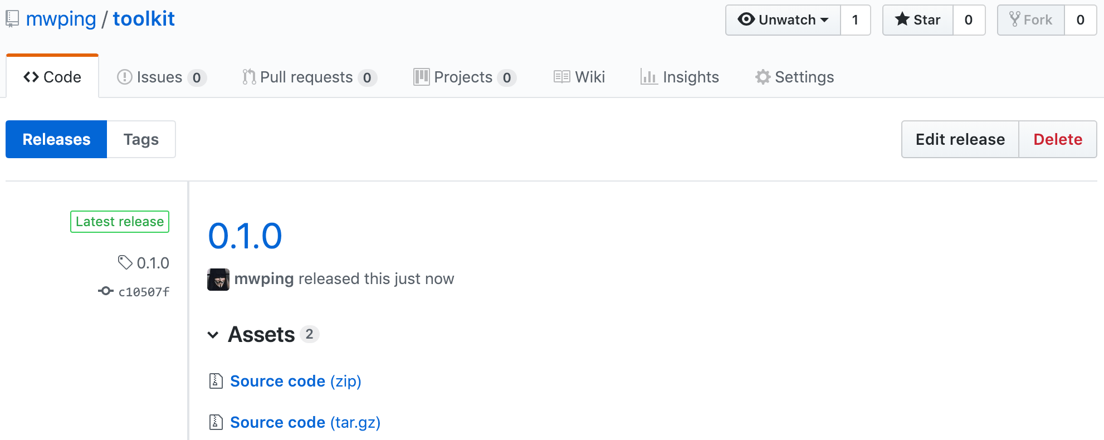Screen dimensions: 1104x440
Task: Delete this release
Action: point(1058,139)
